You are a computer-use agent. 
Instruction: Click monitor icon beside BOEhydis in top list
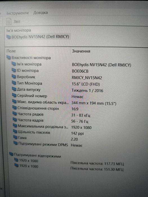[x=8, y=37]
